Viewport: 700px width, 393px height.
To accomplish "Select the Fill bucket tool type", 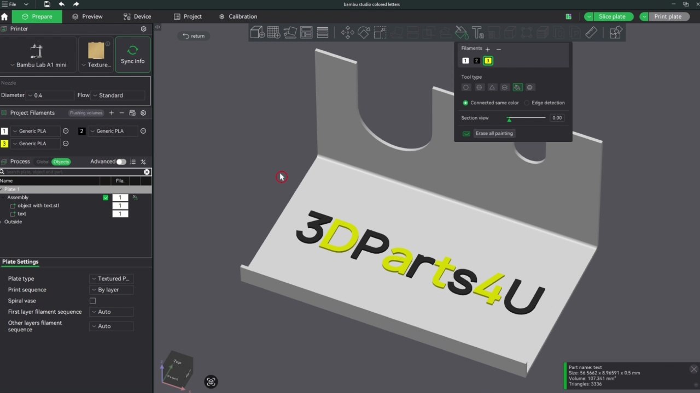I will point(517,87).
